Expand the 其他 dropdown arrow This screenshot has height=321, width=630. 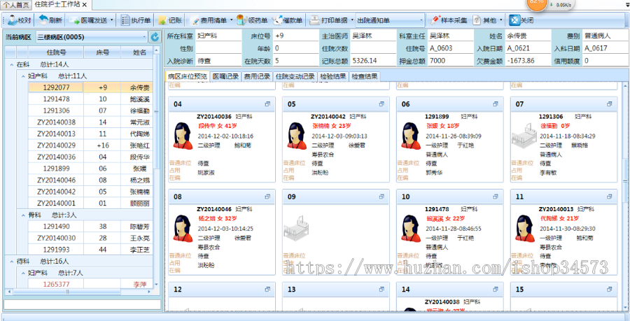pyautogui.click(x=501, y=20)
